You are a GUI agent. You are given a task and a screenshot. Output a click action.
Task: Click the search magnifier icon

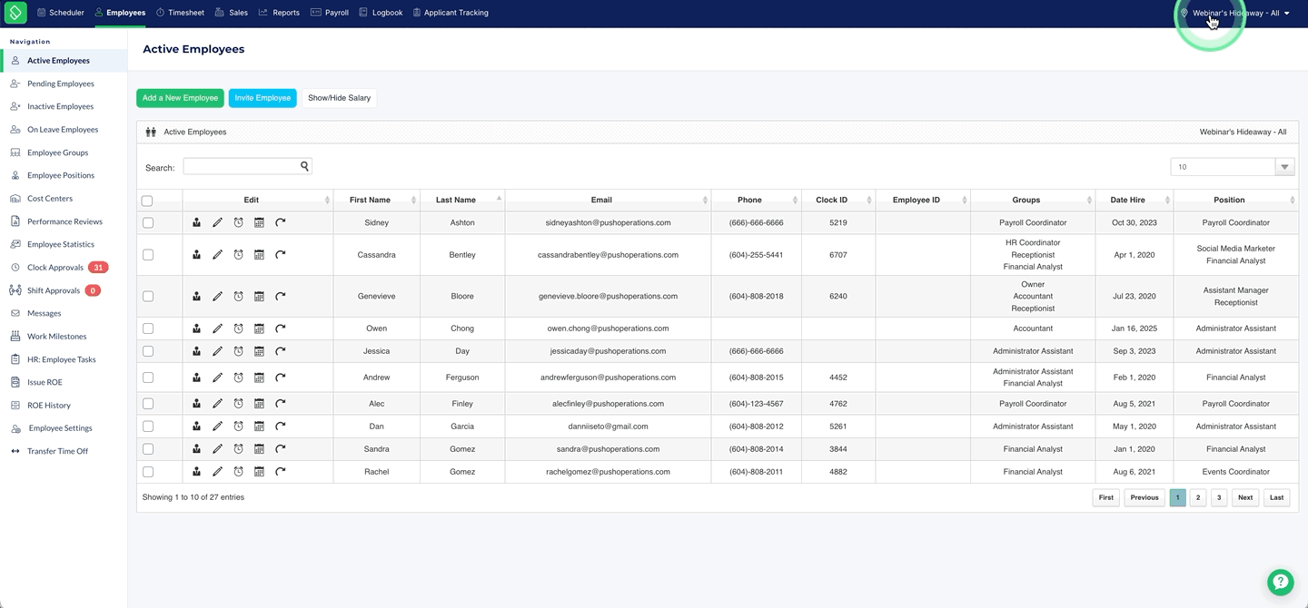(304, 166)
